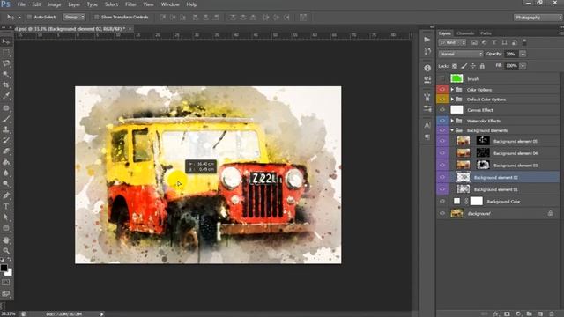
Task: Open the Filter menu
Action: [130, 4]
